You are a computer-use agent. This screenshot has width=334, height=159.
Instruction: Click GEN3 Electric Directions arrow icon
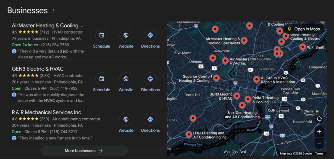click(x=150, y=79)
